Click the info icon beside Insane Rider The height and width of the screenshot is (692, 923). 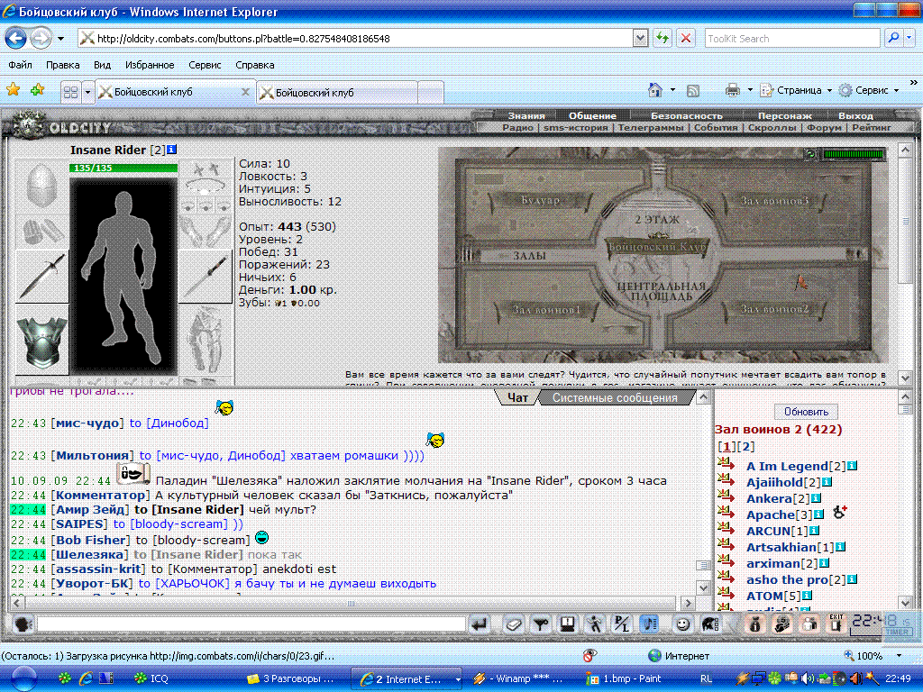click(x=171, y=150)
